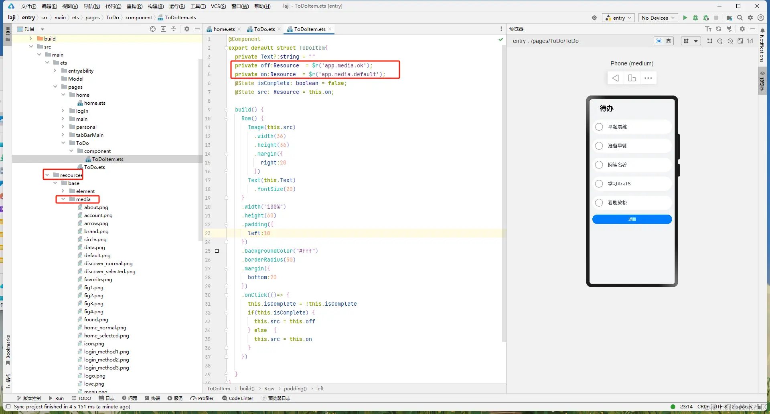Screen dimensions: 770x414
Task: Expand the element folder
Action: click(63, 191)
